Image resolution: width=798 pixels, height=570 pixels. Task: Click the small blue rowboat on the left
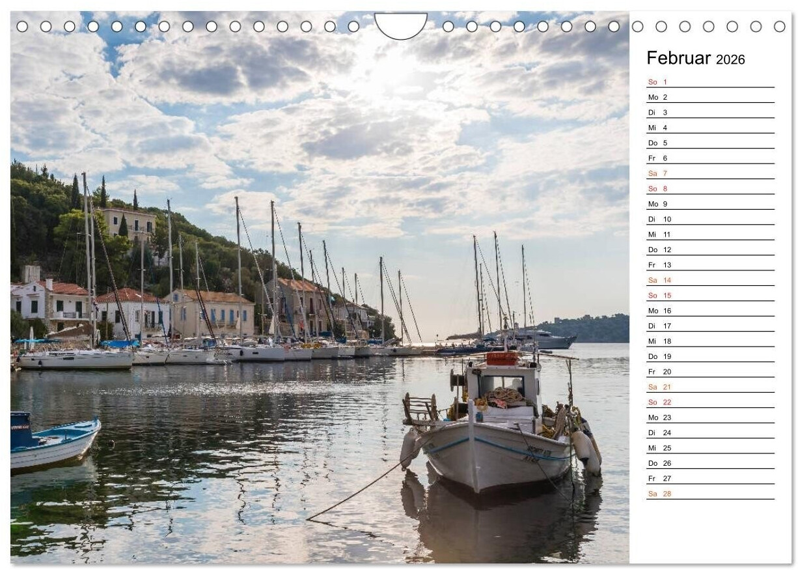coord(52,443)
